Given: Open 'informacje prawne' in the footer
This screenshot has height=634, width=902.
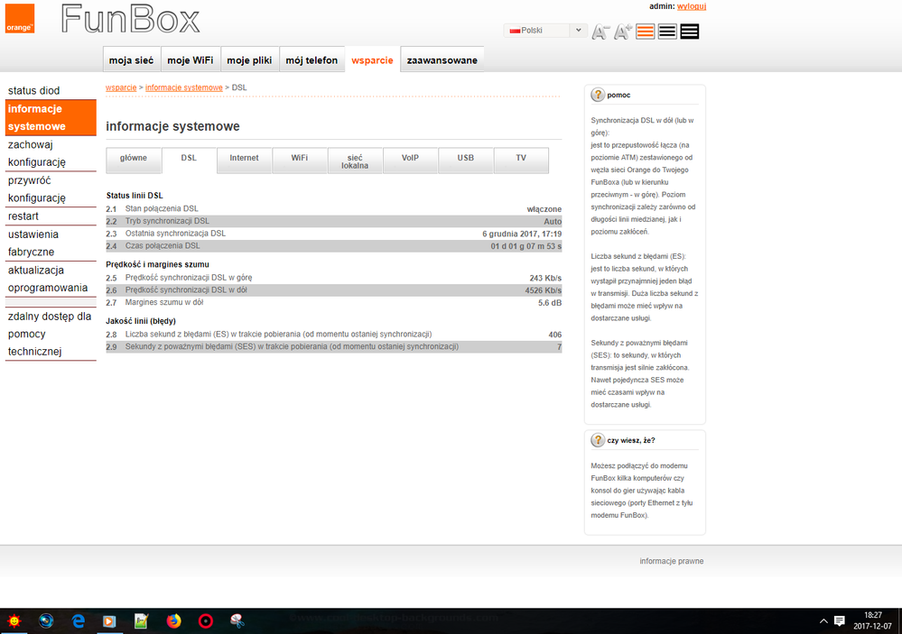Looking at the screenshot, I should click(672, 561).
